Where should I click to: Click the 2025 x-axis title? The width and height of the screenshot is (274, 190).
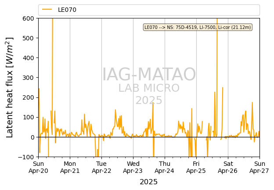coord(149,182)
